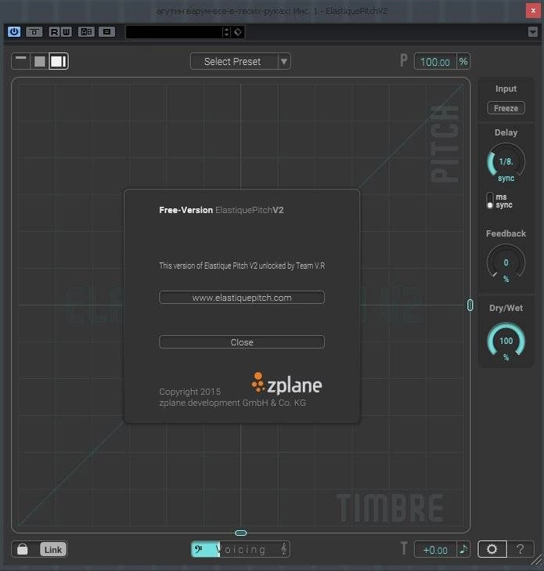Click the Voicing slider bar
This screenshot has width=544, height=571.
[240, 549]
